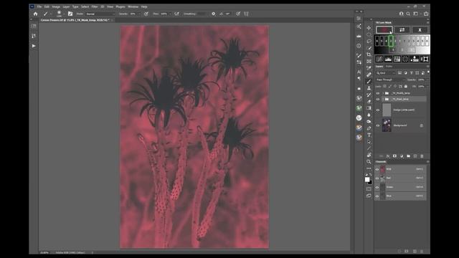Open the File menu

39,6
